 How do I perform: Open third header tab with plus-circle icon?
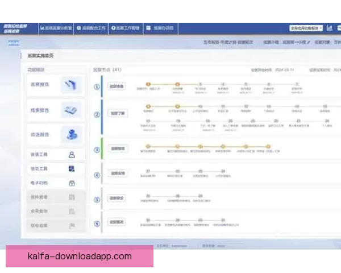pyautogui.click(x=126, y=28)
